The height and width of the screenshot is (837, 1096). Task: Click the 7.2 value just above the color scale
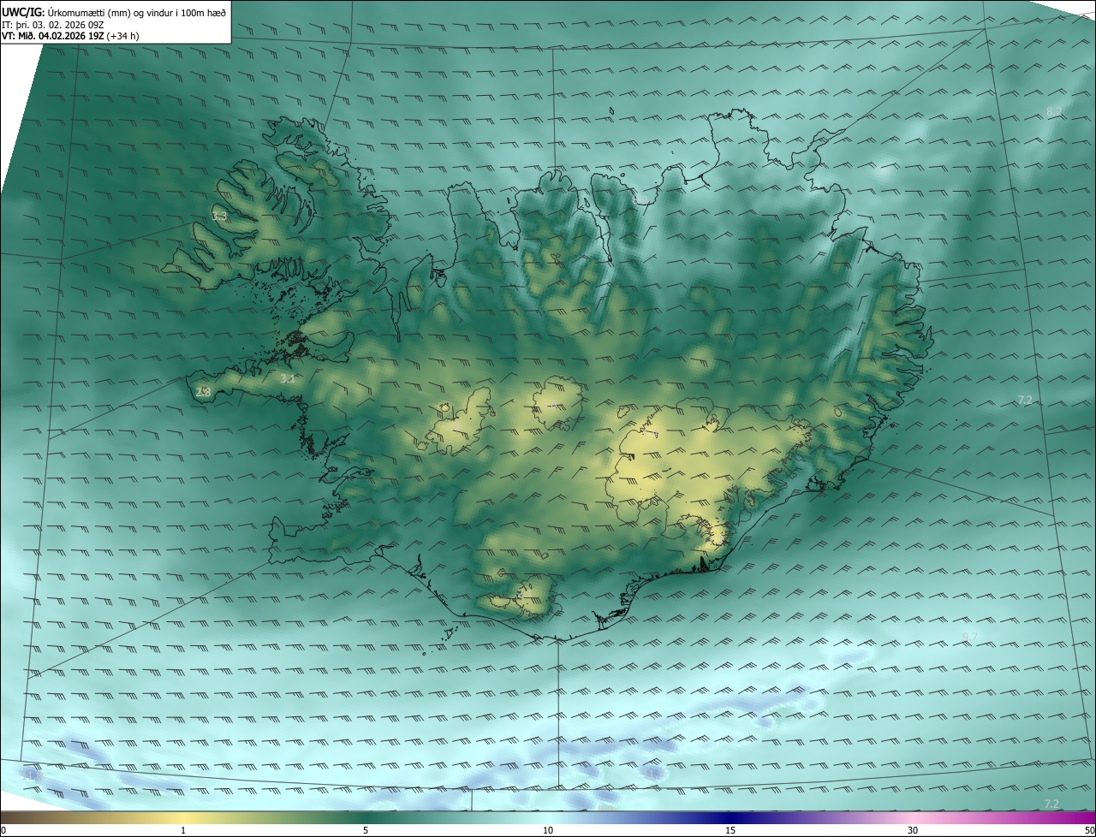(x=1052, y=803)
